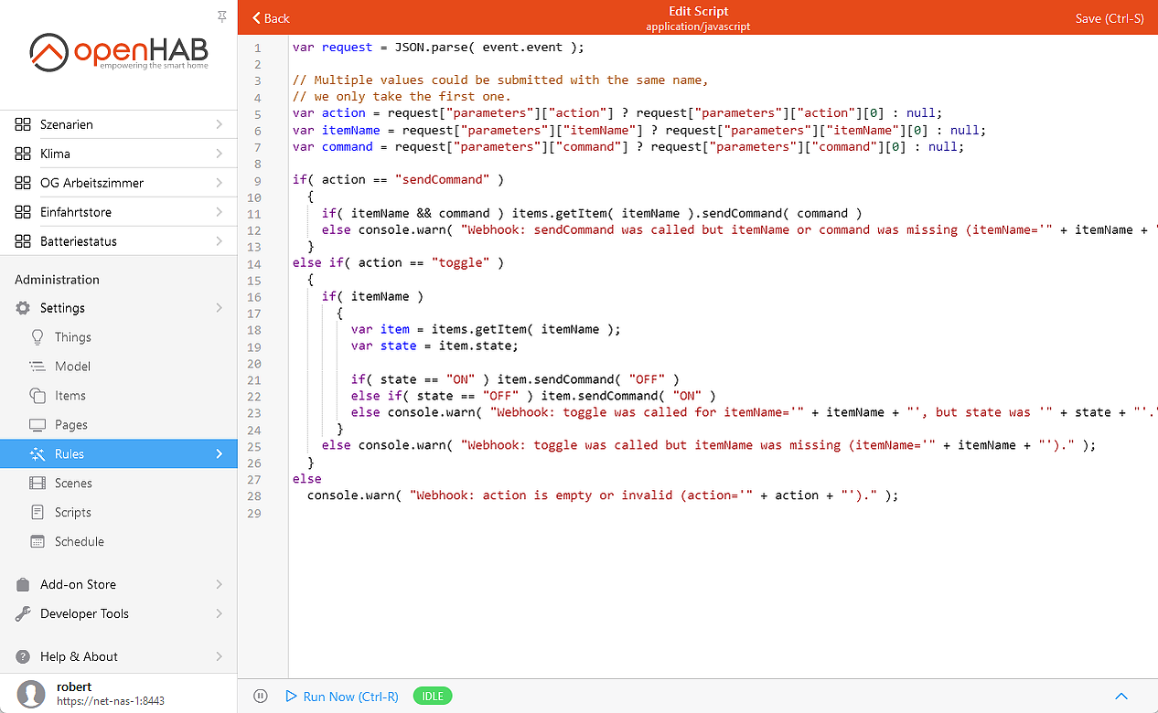The image size is (1158, 713).
Task: Click the Developer Tools wrench icon
Action: pyautogui.click(x=23, y=613)
